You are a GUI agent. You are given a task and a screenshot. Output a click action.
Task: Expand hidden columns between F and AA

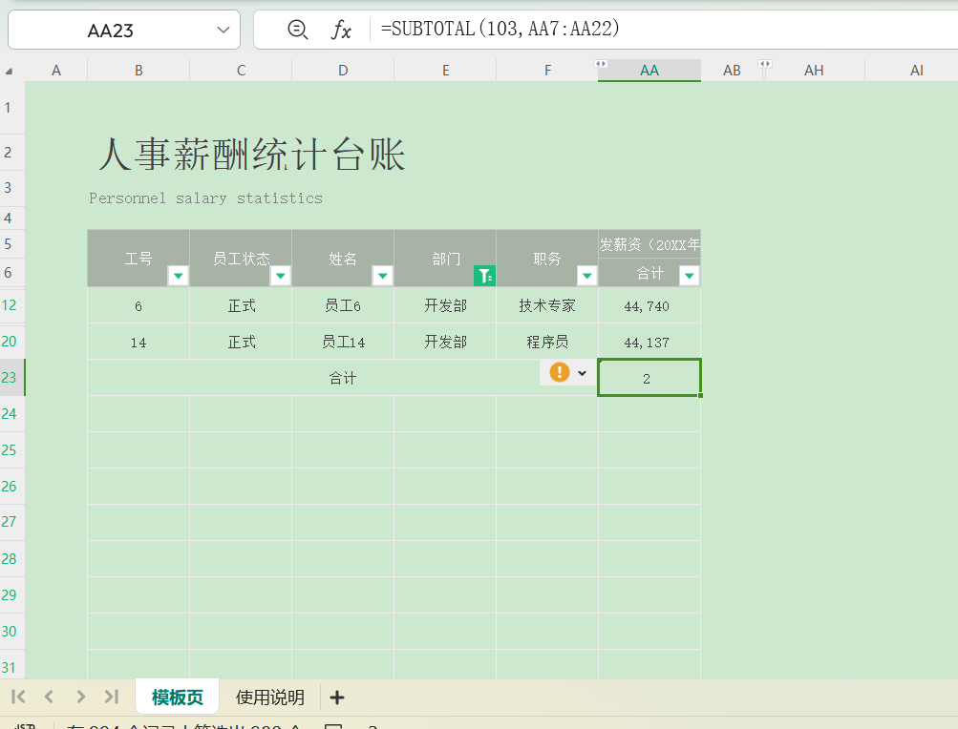coord(601,64)
